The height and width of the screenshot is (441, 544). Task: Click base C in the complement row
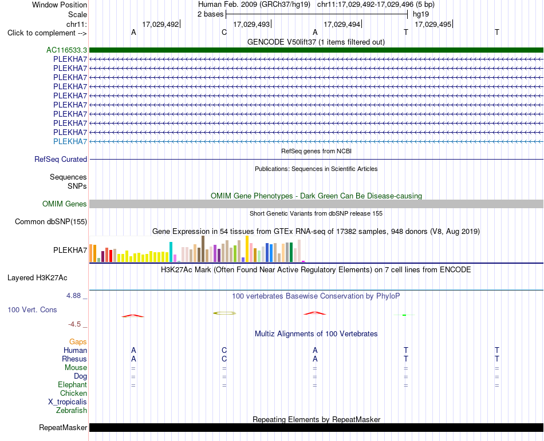click(x=224, y=33)
